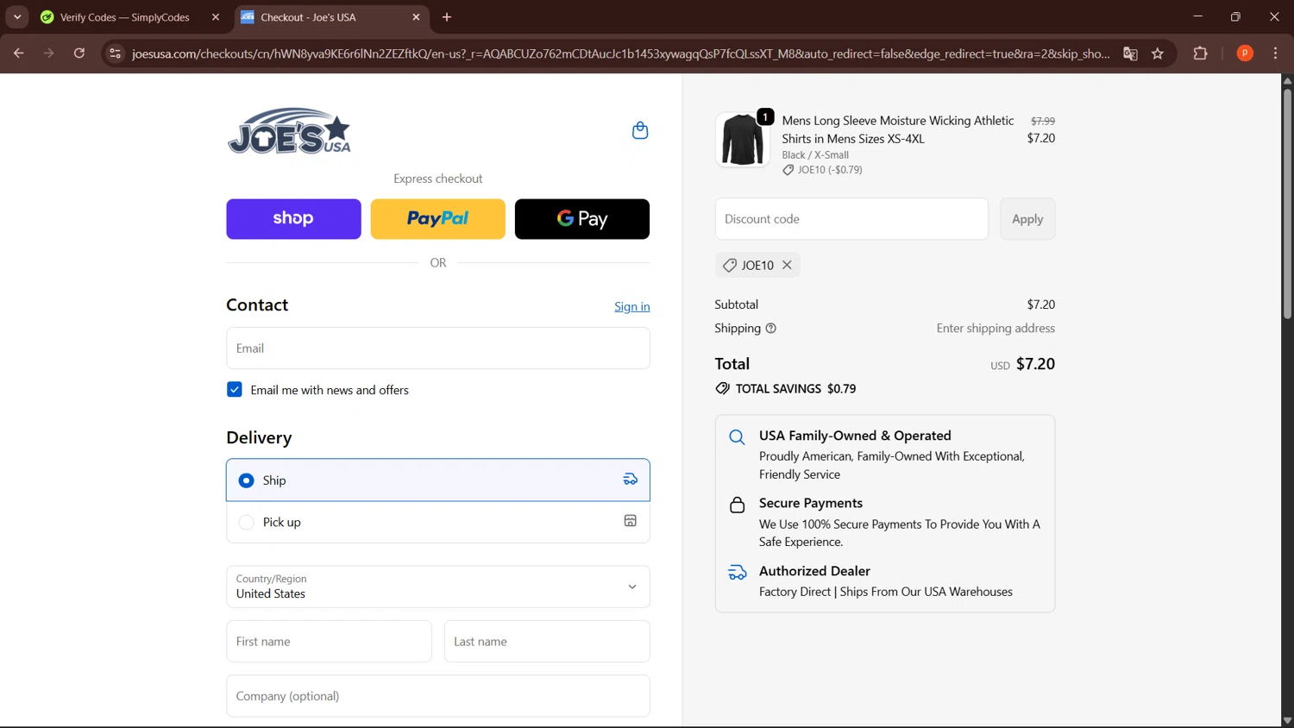Close the Checkout Joe's USA tab
The height and width of the screenshot is (728, 1294).
pos(416,17)
